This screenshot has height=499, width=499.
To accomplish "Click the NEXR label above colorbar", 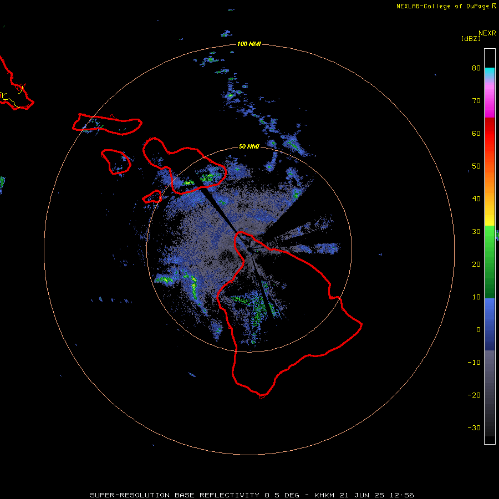I will tap(487, 33).
